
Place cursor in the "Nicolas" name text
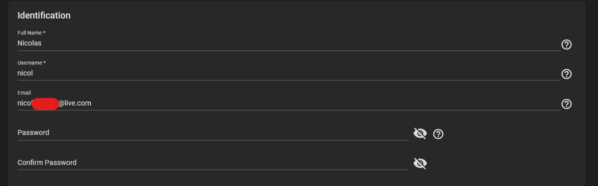tap(30, 43)
